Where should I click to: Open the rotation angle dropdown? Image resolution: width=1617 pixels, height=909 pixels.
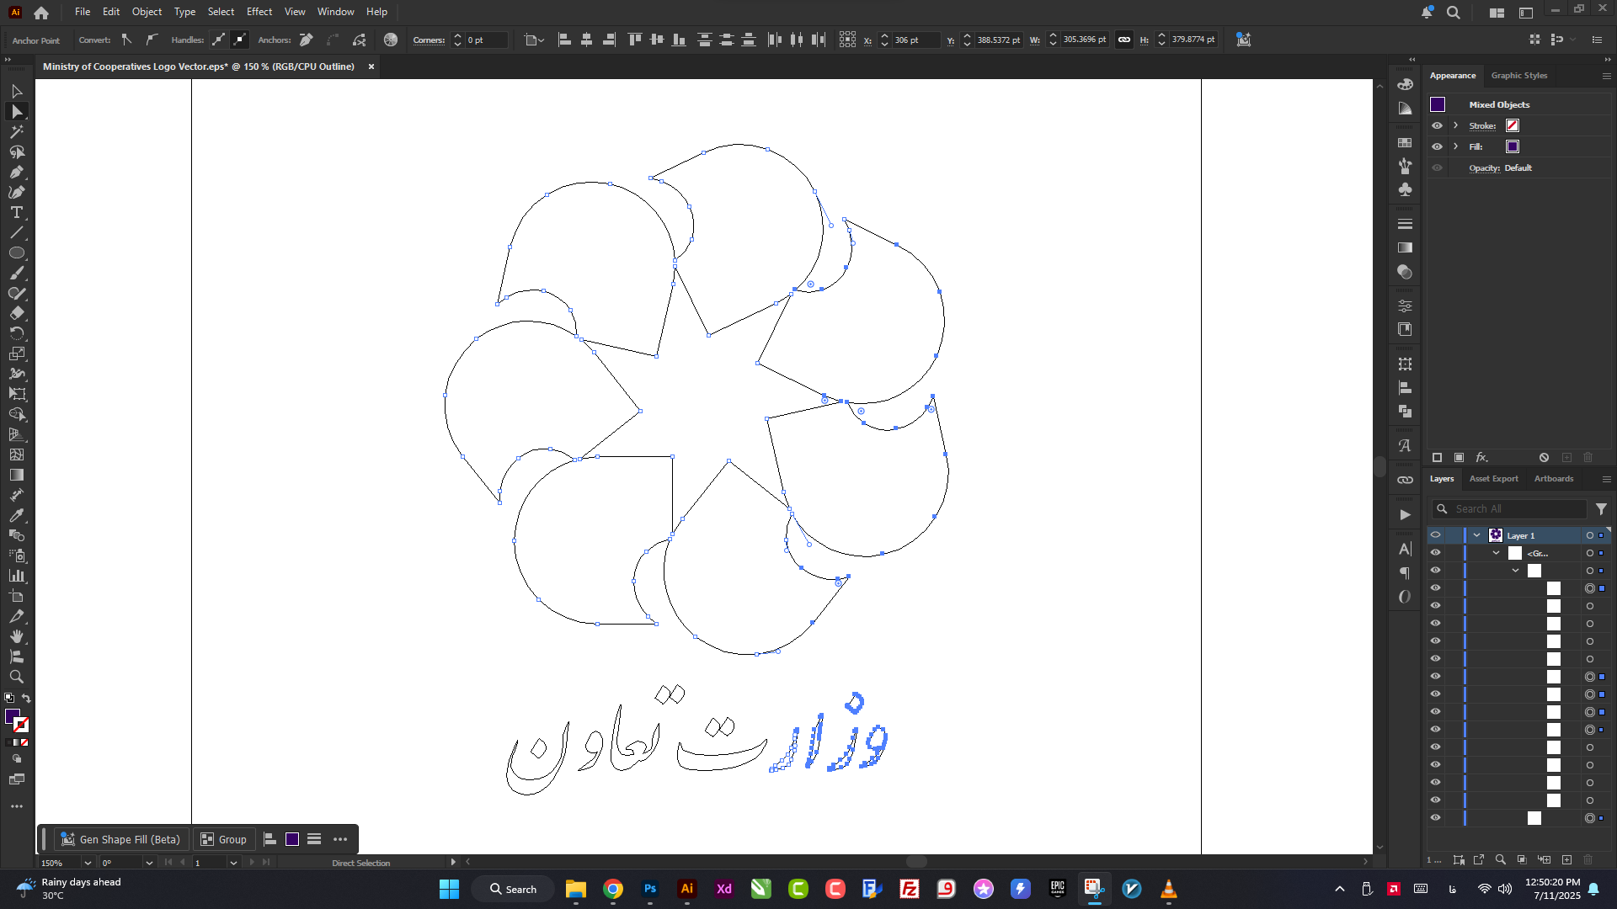click(x=149, y=863)
